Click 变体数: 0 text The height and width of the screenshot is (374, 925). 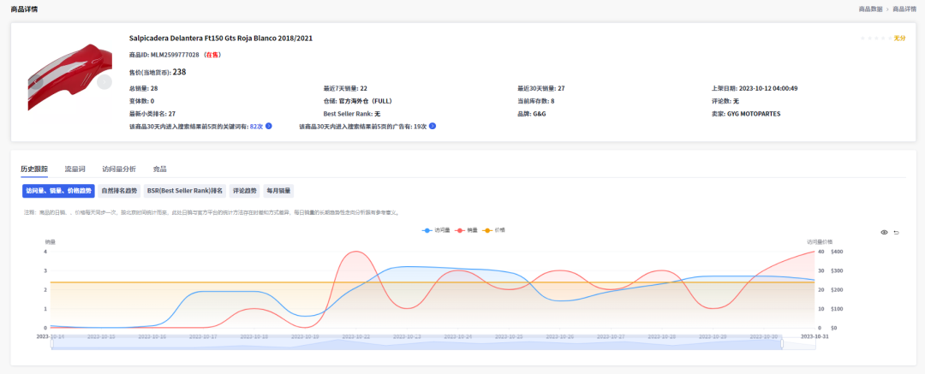pyautogui.click(x=141, y=101)
